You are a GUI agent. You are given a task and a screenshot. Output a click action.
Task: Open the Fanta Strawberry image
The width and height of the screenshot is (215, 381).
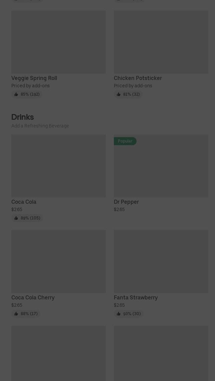[x=161, y=262]
